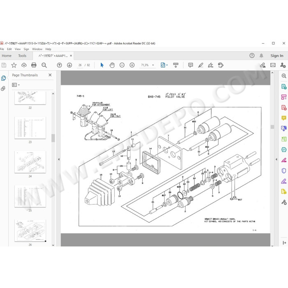
Task: Zoom in with plus icon
Action: 132,65
